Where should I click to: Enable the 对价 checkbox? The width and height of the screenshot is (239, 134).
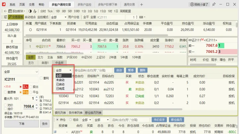5,105
